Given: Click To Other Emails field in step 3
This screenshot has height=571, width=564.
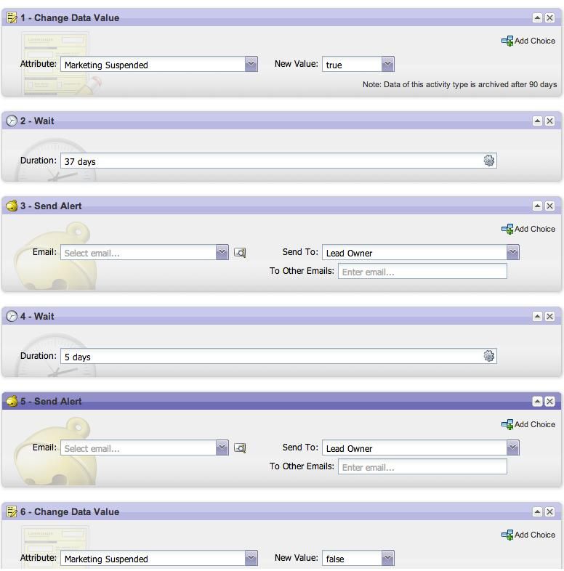Looking at the screenshot, I should (422, 272).
